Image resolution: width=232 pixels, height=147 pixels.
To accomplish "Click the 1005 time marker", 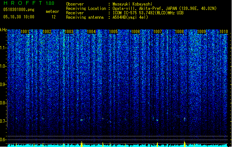I will pos(113,32).
